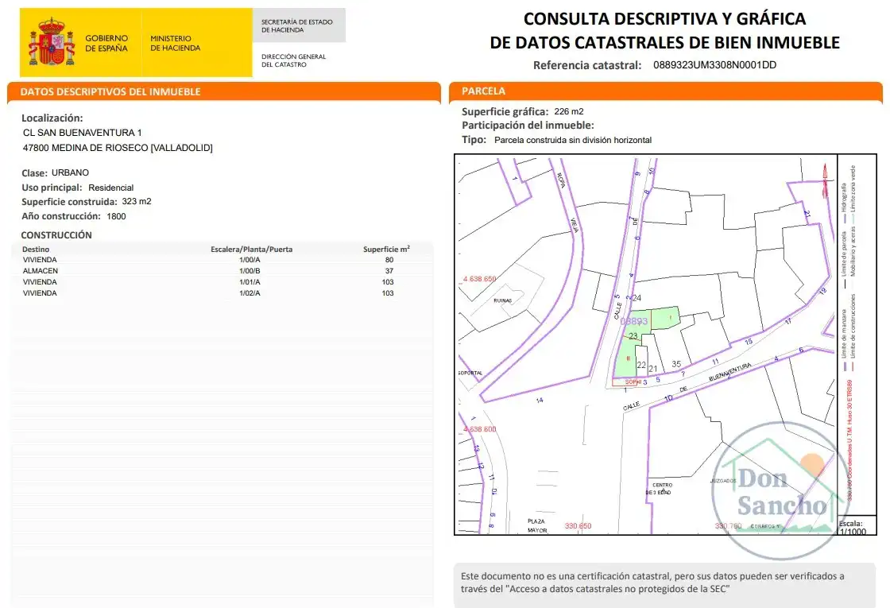
Task: Select the Superficie construida value 323 m2
Action: tap(136, 202)
